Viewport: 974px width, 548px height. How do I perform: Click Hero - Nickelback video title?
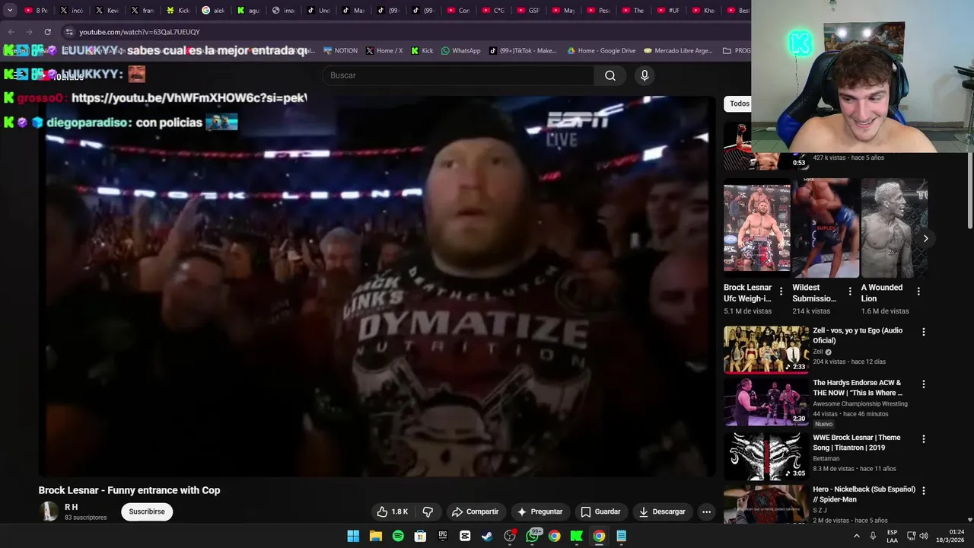click(864, 494)
